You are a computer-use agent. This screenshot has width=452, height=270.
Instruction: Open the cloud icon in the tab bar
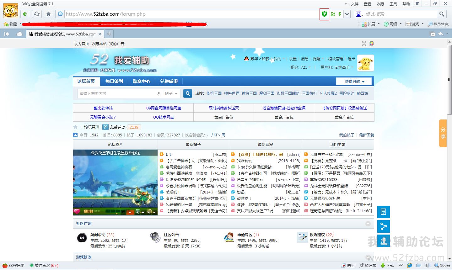tap(19, 34)
